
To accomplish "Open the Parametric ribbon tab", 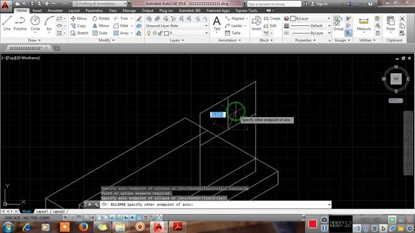I will click(x=94, y=10).
